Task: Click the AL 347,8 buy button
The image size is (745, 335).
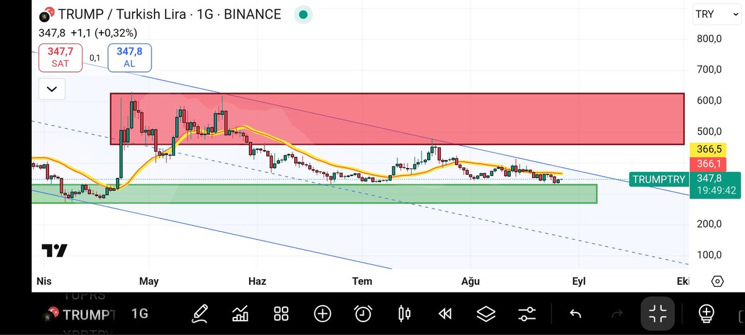Action: tap(129, 57)
